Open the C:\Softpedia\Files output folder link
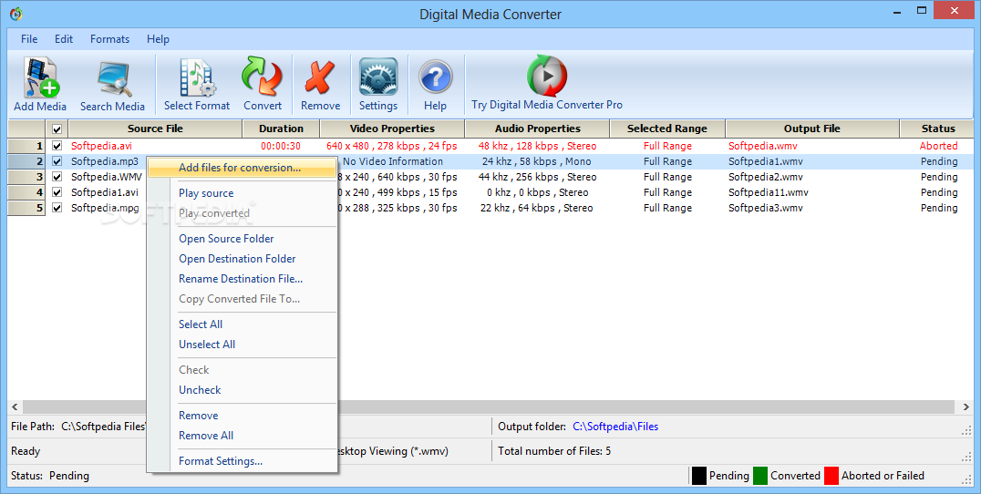Screen dimensions: 981x494 tap(615, 427)
